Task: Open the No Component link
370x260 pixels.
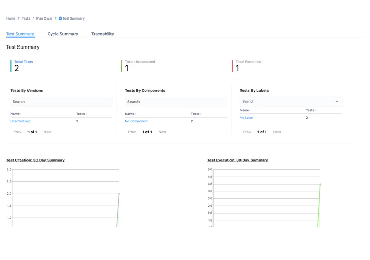Action: tap(136, 121)
